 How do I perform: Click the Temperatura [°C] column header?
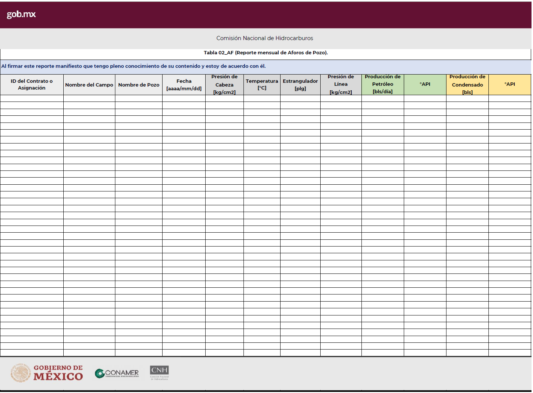pos(262,85)
